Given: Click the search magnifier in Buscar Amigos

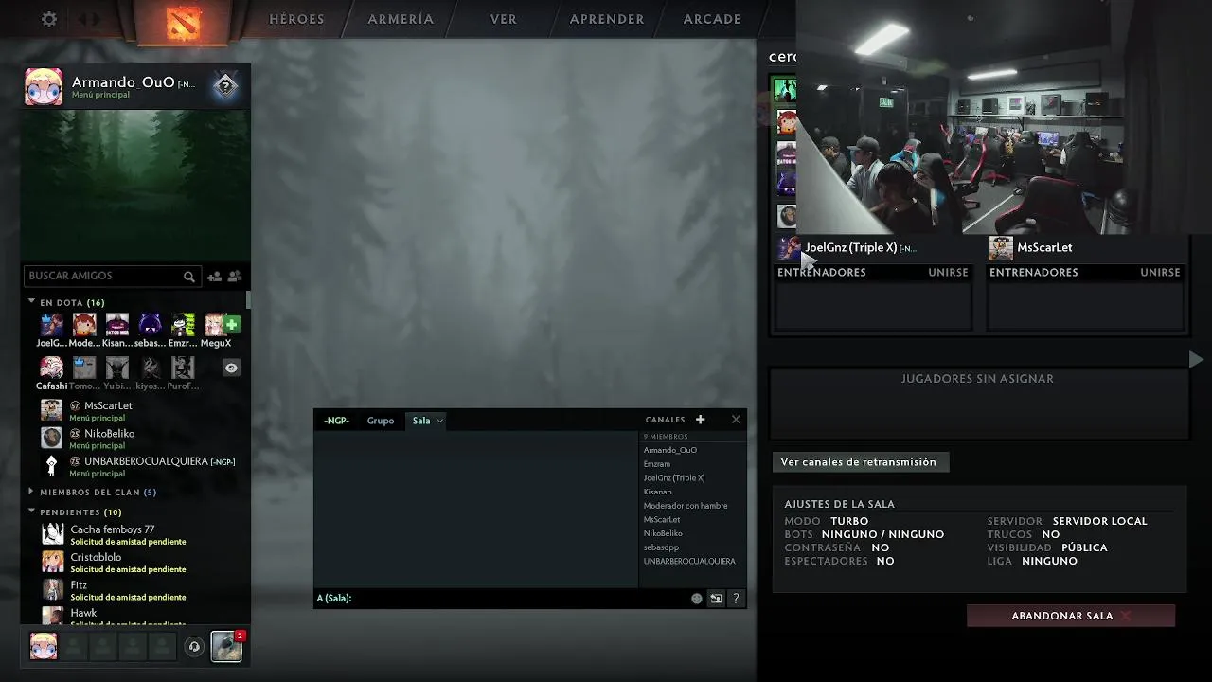Looking at the screenshot, I should pyautogui.click(x=189, y=277).
